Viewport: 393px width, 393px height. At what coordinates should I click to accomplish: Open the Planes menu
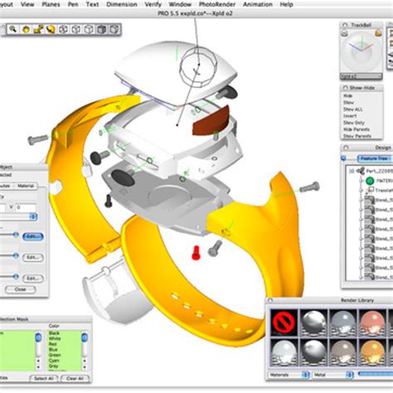coord(51,4)
